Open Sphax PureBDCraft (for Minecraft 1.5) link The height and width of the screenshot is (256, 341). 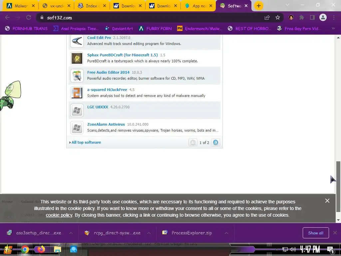(x=123, y=55)
